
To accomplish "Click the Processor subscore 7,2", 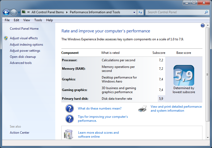I will coord(161,60).
